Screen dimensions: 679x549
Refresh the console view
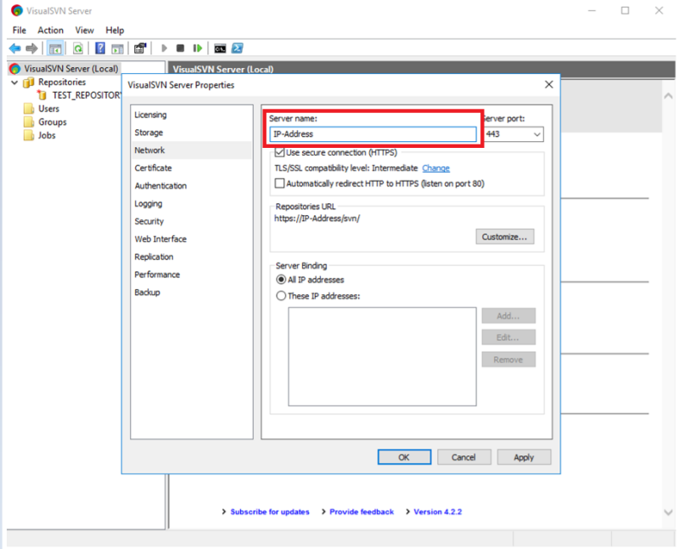tap(78, 48)
